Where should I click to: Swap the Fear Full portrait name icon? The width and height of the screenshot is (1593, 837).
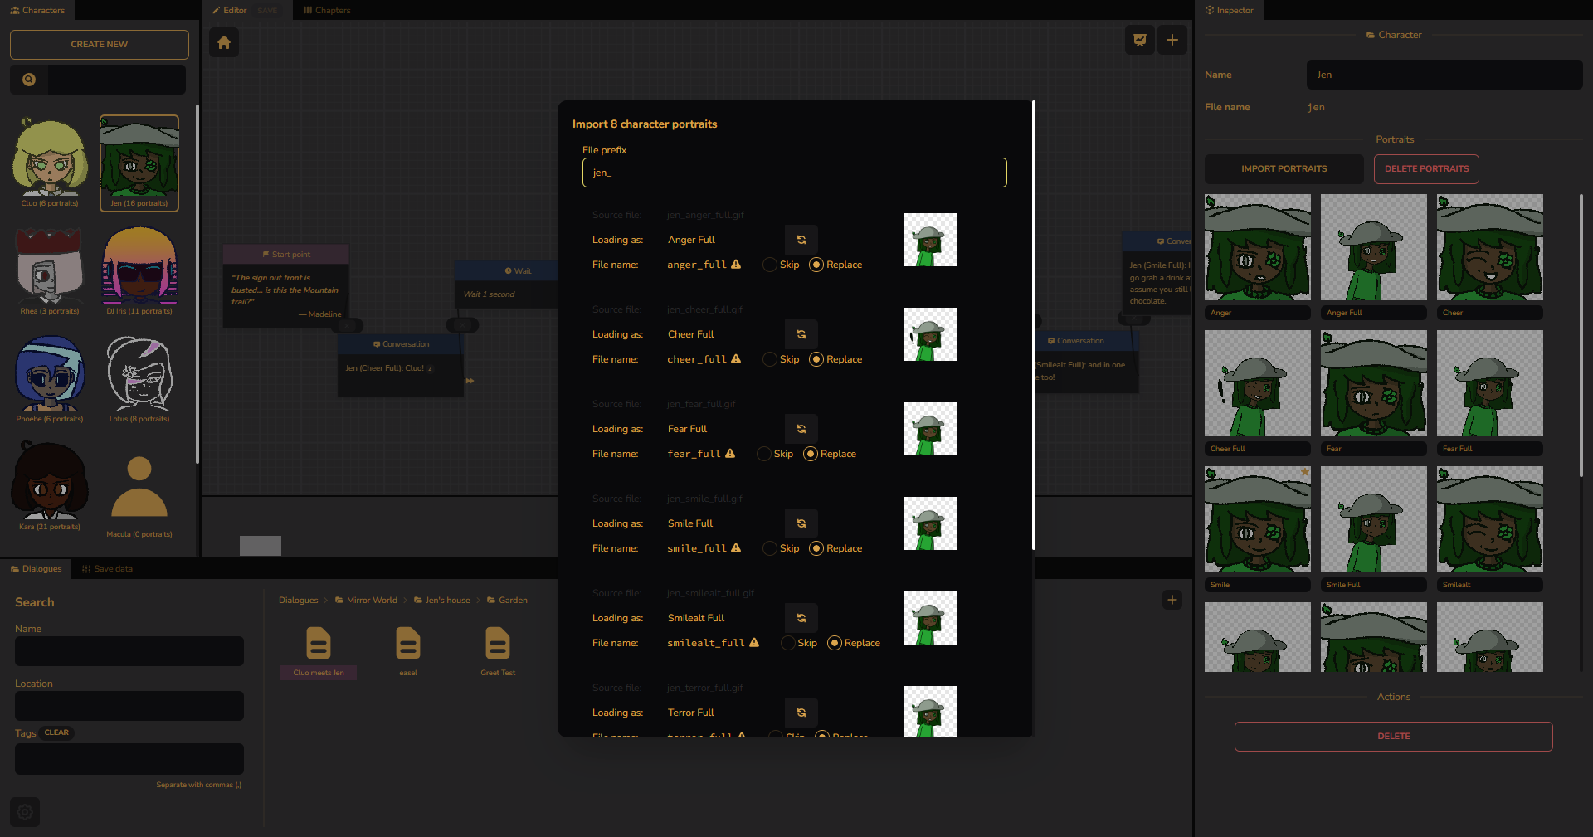click(x=801, y=429)
